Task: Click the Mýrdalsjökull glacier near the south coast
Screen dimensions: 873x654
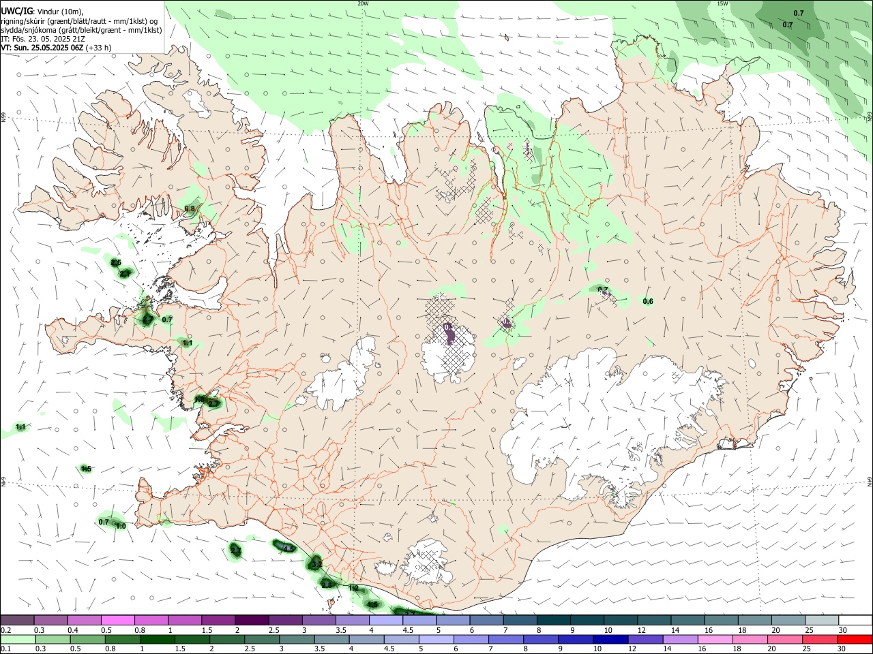Action: tap(428, 562)
